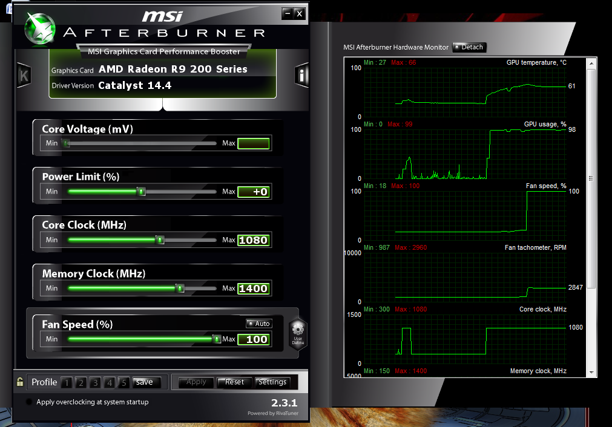Image resolution: width=612 pixels, height=427 pixels.
Task: Select profile slot 2
Action: tap(81, 382)
